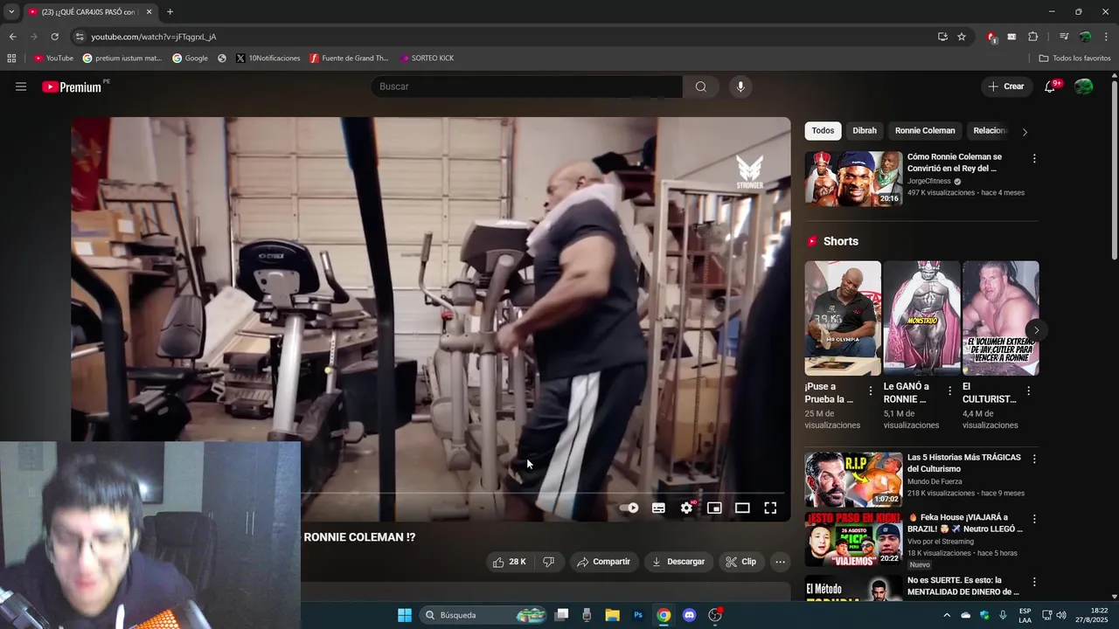Go back to previous page
1119x629 pixels.
coord(12,37)
